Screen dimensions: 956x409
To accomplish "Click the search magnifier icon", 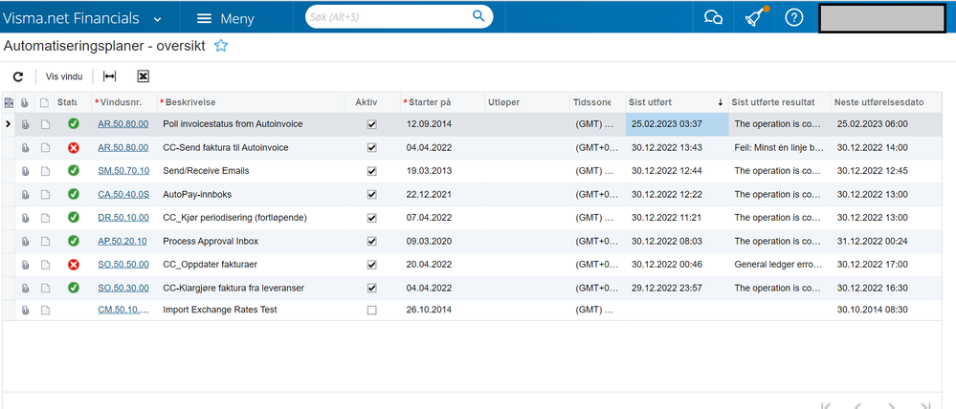I will (478, 16).
